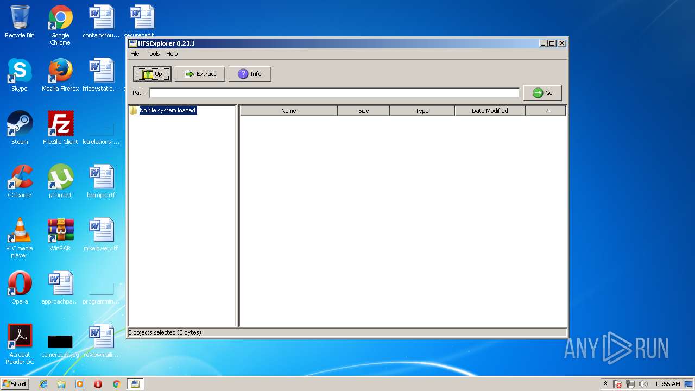Click the Up toolbar button
This screenshot has height=391, width=695.
(152, 74)
